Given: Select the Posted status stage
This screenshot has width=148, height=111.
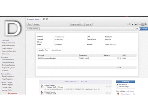Looking at the screenshot, I should [144, 29].
